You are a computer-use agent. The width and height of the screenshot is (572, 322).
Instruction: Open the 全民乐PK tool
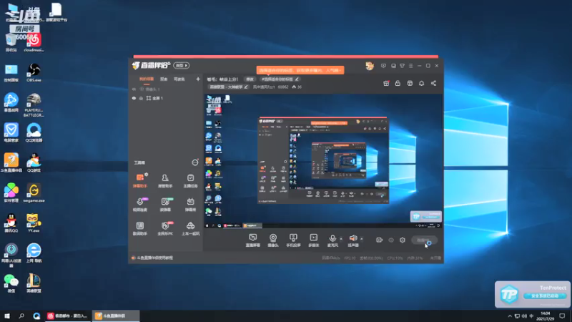(x=165, y=228)
